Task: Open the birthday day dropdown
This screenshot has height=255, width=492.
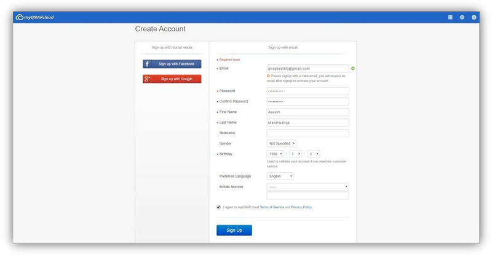Action: click(x=313, y=154)
